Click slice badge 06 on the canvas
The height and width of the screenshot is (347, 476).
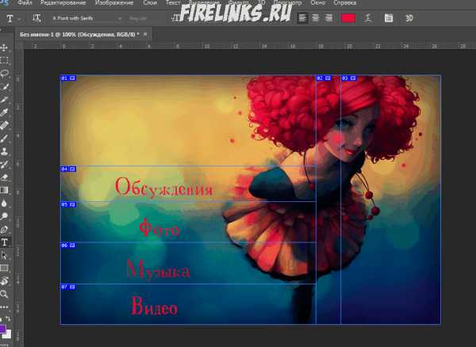pyautogui.click(x=68, y=245)
